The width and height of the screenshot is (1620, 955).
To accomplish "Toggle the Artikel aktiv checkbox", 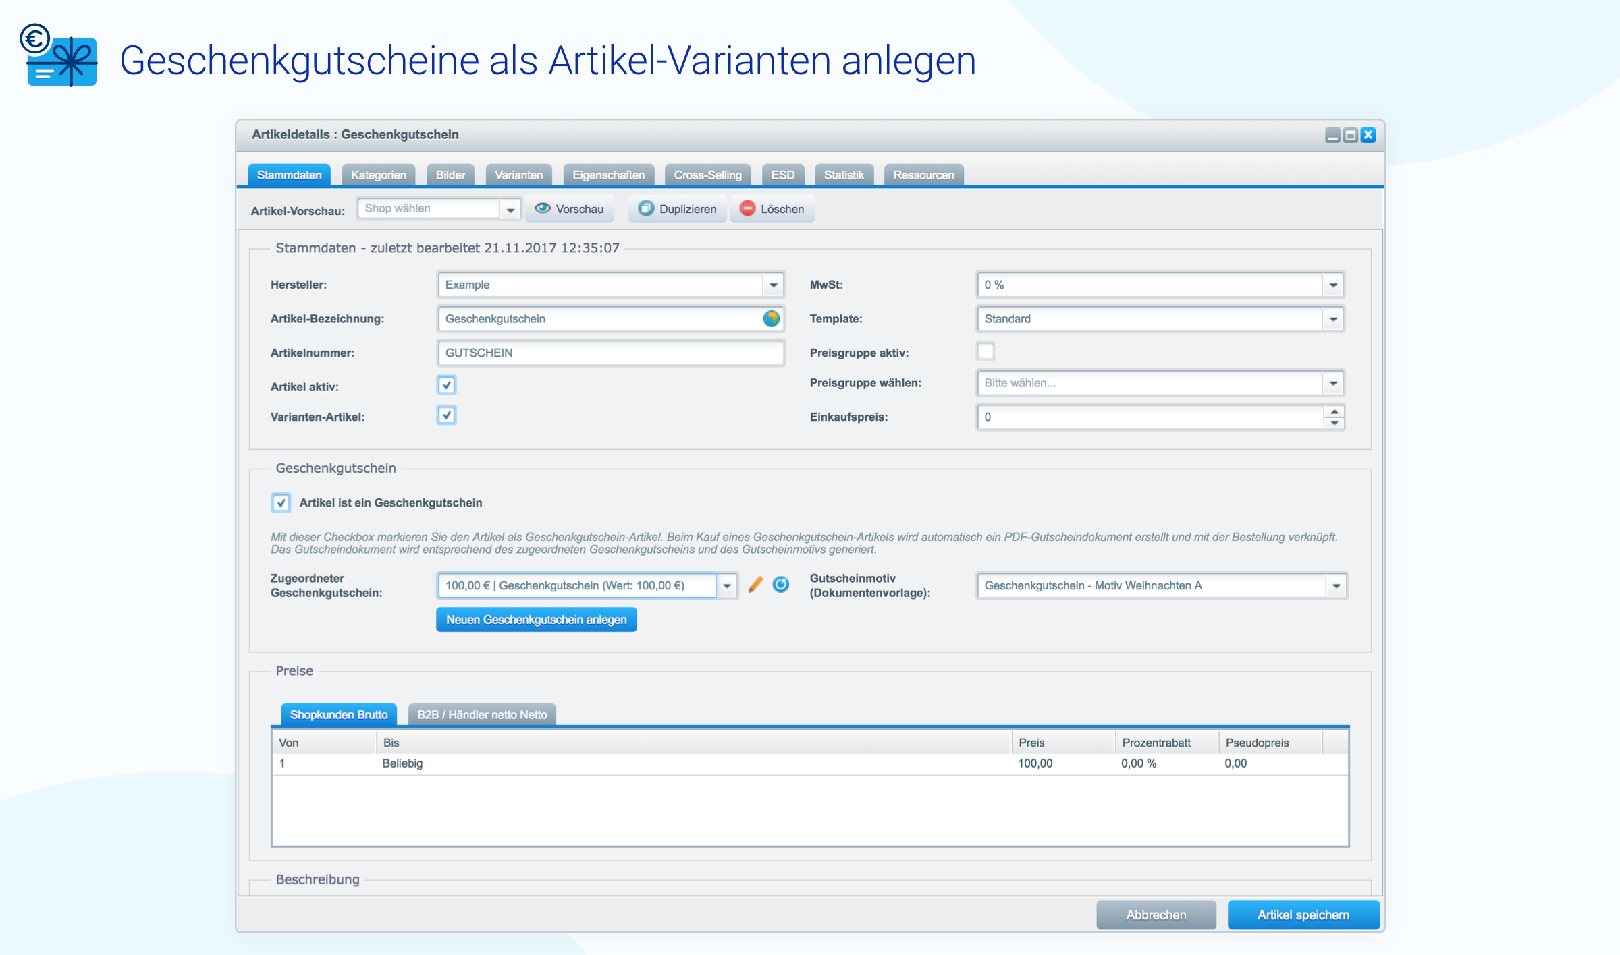I will pyautogui.click(x=446, y=385).
